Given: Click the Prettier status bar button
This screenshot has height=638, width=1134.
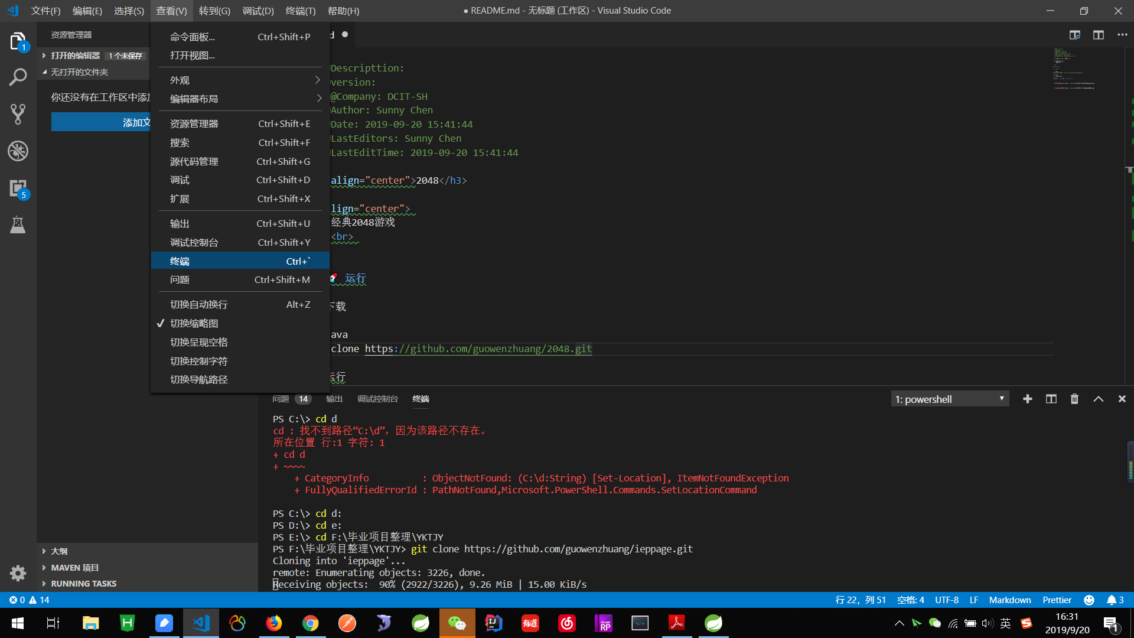Looking at the screenshot, I should tap(1056, 600).
